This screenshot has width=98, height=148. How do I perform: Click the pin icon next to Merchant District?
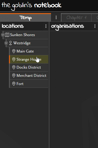coord(14,76)
